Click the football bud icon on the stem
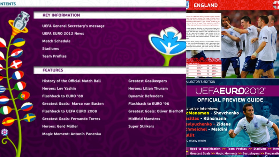The height and width of the screenshot is (157, 279). click(5, 133)
